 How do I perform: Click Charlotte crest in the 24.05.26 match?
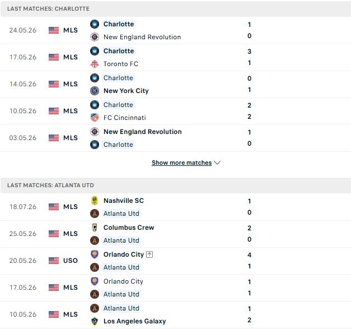(x=95, y=24)
